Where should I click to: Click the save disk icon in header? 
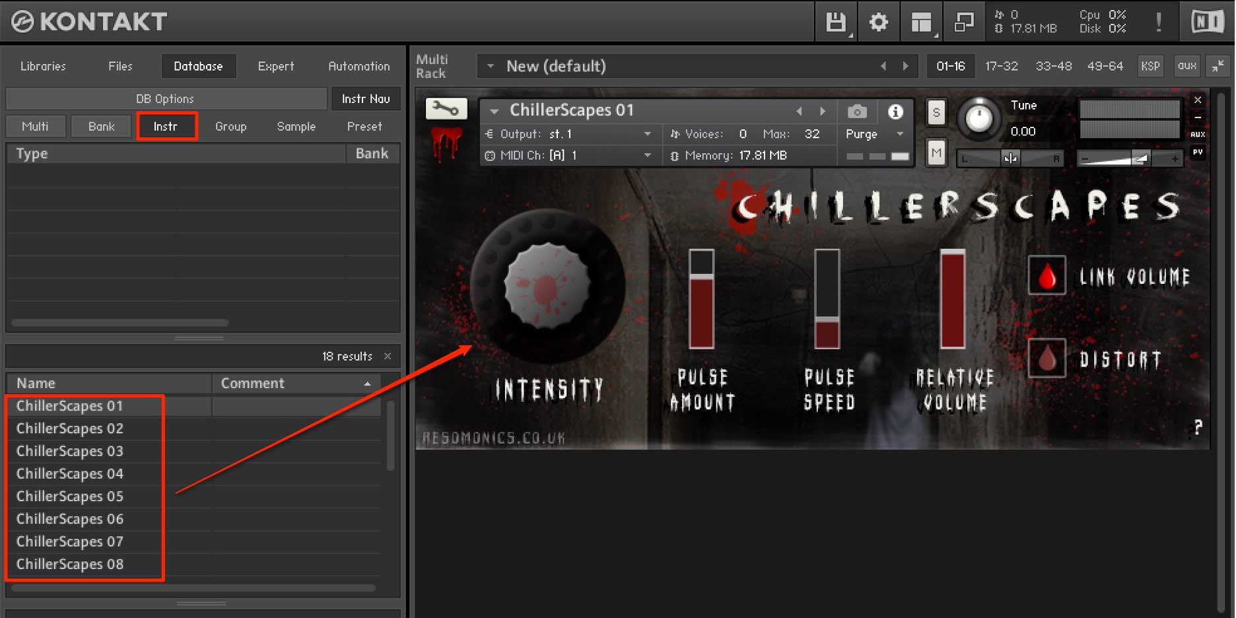pos(836,22)
